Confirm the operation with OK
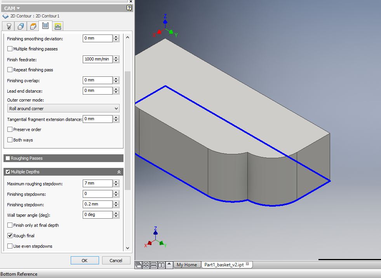Viewport: 381px width, 278px height. (x=85, y=260)
